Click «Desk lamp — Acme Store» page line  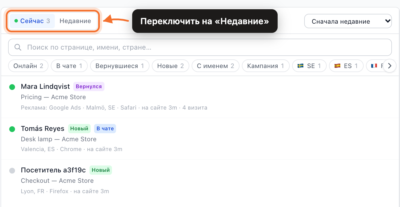pyautogui.click(x=59, y=139)
